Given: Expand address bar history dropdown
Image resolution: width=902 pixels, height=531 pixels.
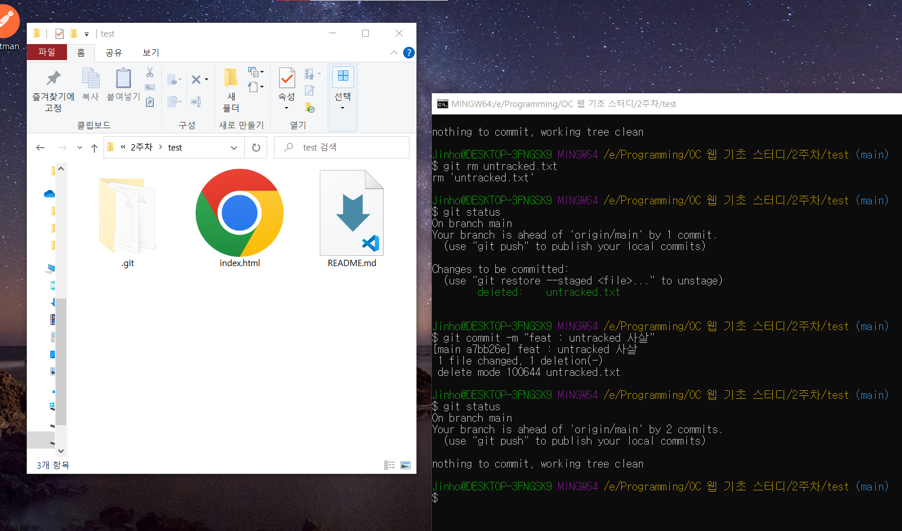Looking at the screenshot, I should (x=234, y=148).
